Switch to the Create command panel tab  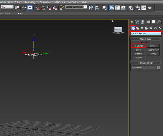pyautogui.click(x=132, y=22)
